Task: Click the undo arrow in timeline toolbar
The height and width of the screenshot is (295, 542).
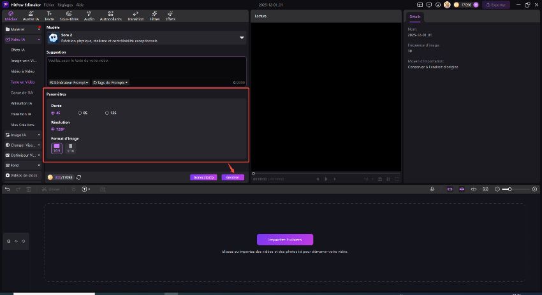Action: tap(7, 189)
